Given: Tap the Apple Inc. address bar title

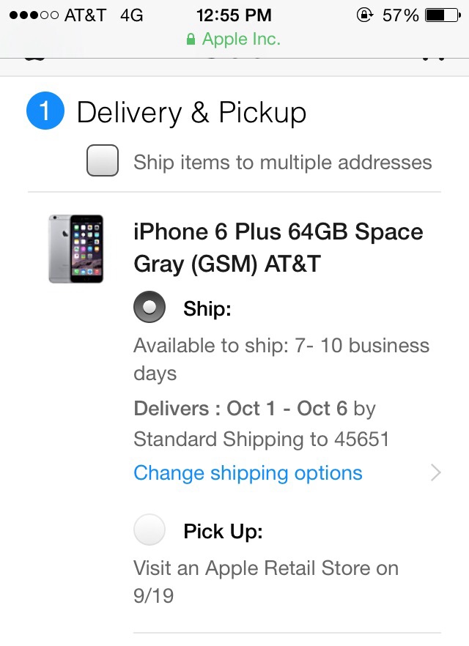Looking at the screenshot, I should [x=241, y=40].
